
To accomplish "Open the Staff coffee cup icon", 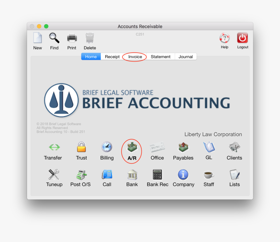I will (209, 175).
